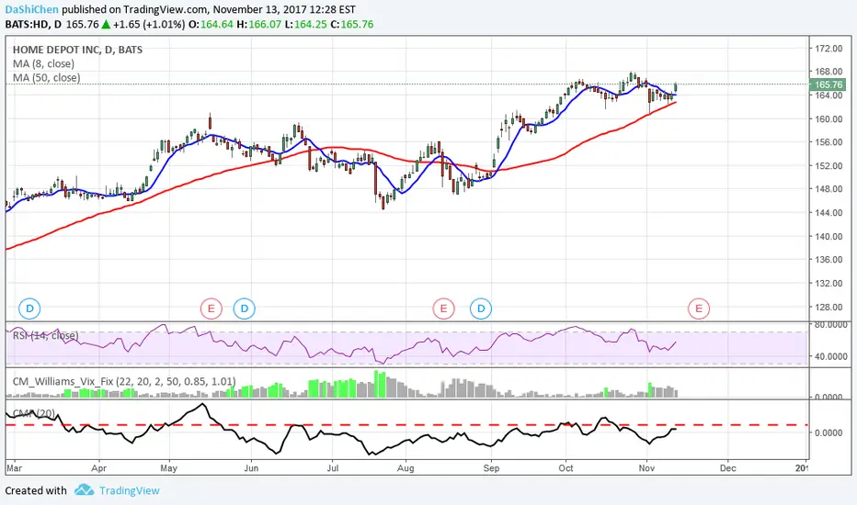Click the 144.00 price axis label
Screen dimensions: 857x505
click(x=828, y=213)
